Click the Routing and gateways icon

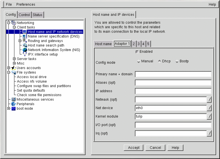coord(25,41)
